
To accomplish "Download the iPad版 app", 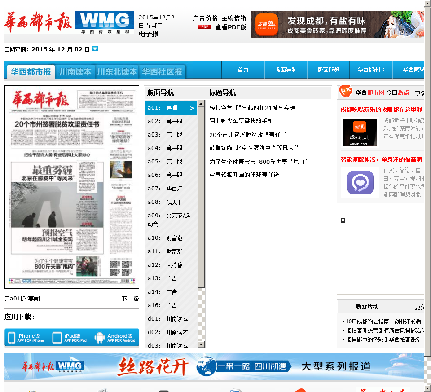I will point(70,338).
